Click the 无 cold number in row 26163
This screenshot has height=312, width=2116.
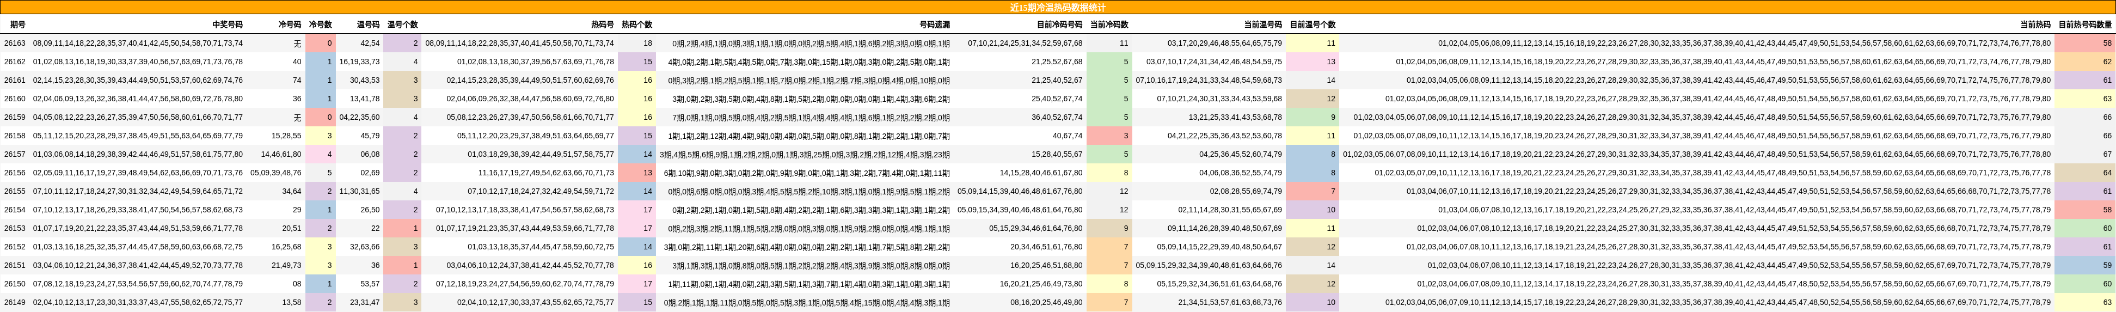click(297, 44)
